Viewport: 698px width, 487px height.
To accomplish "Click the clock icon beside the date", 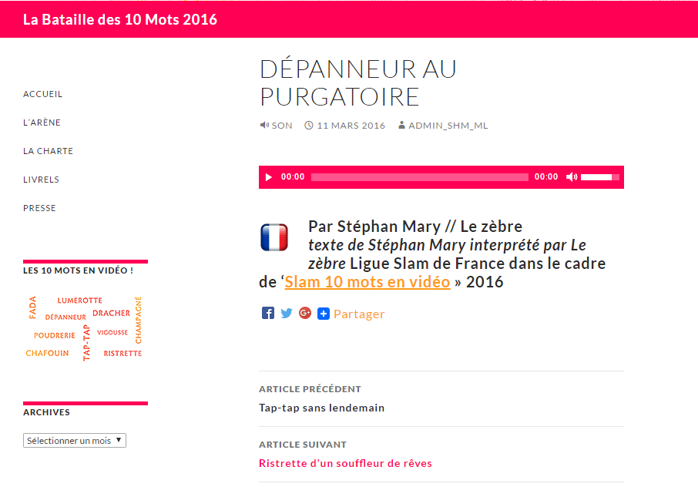I will pyautogui.click(x=309, y=125).
